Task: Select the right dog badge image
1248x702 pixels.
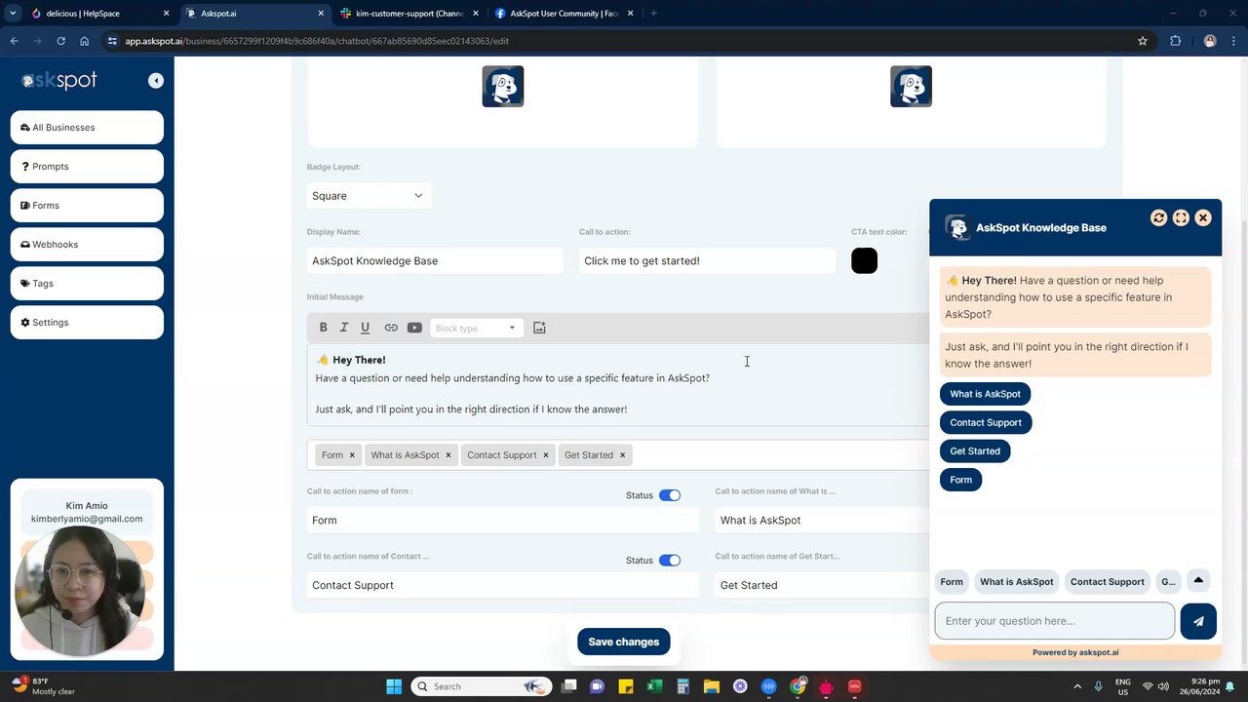Action: [912, 87]
